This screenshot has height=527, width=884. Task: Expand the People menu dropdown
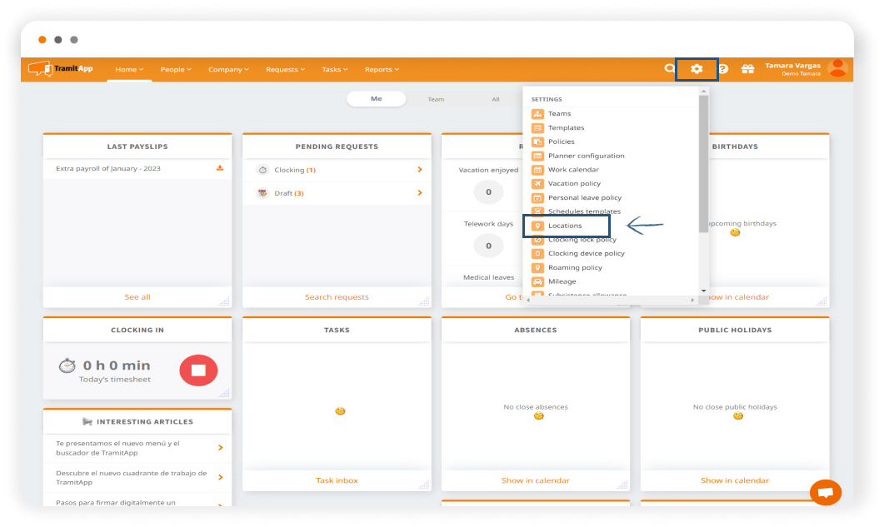176,70
